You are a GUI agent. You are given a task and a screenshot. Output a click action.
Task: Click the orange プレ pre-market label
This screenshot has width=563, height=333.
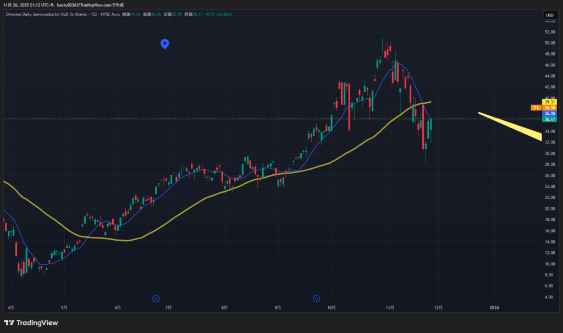(536, 108)
